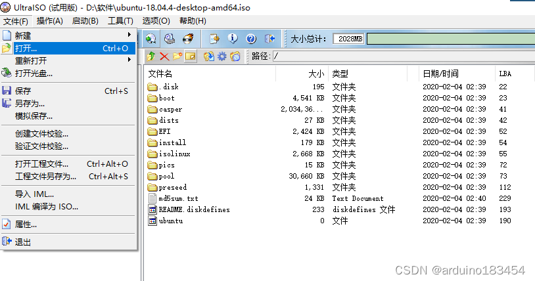Sort by the 类型 column header

[x=368, y=74]
